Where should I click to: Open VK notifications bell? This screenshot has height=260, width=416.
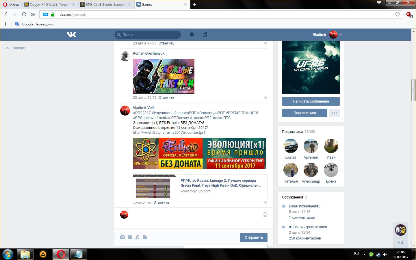click(x=192, y=35)
